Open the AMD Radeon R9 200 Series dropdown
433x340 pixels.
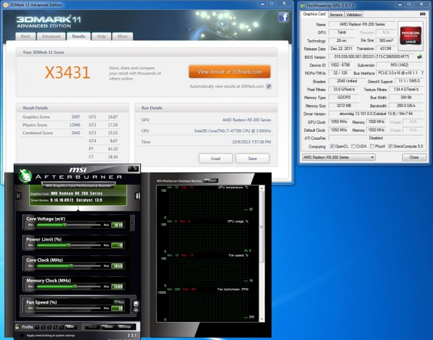(338, 158)
